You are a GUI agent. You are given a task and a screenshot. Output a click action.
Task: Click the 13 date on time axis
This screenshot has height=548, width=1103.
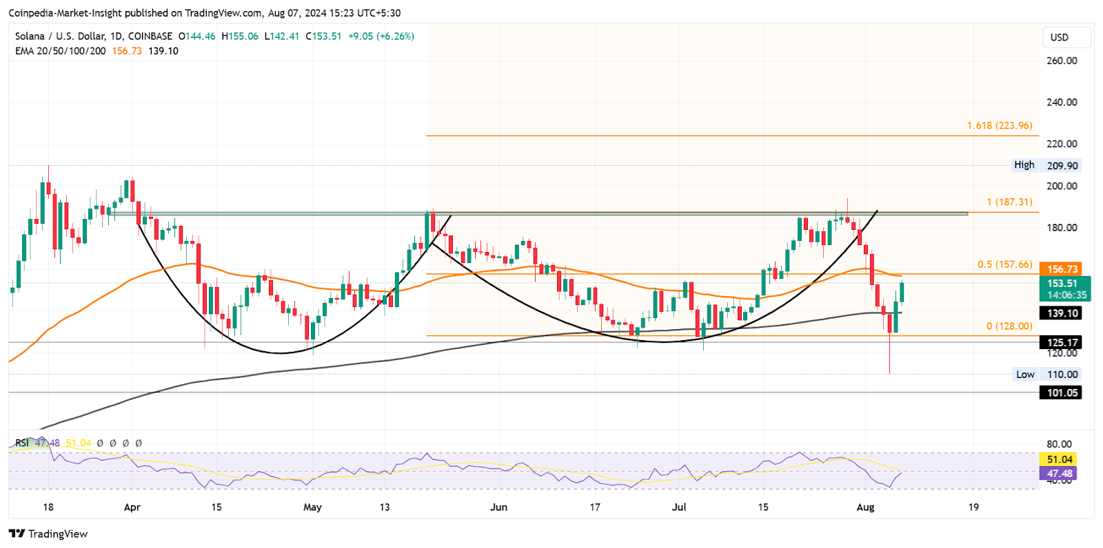coord(385,507)
